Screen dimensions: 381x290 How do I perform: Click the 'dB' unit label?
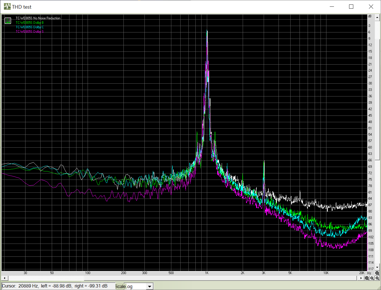[370, 16]
